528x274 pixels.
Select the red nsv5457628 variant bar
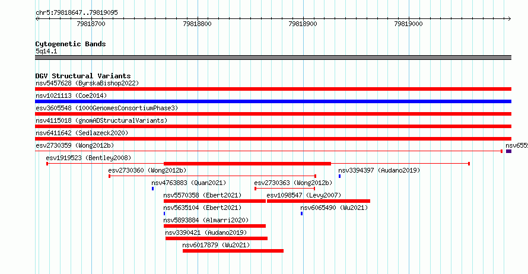(273, 89)
